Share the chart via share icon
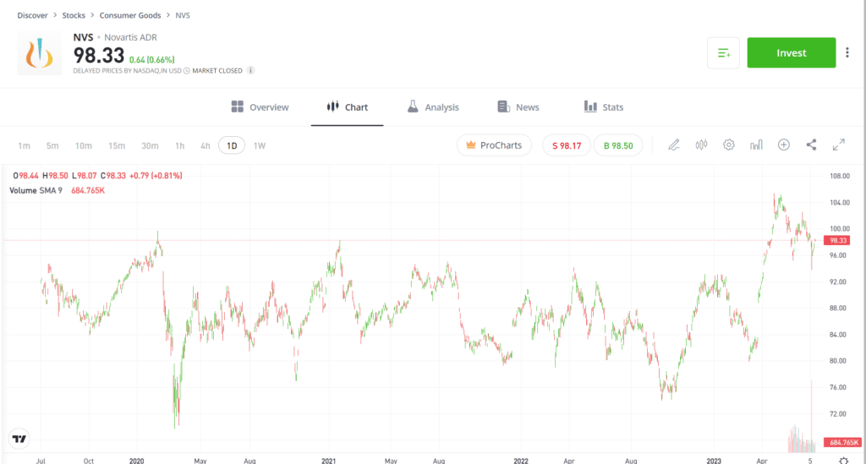The height and width of the screenshot is (464, 866). (811, 145)
